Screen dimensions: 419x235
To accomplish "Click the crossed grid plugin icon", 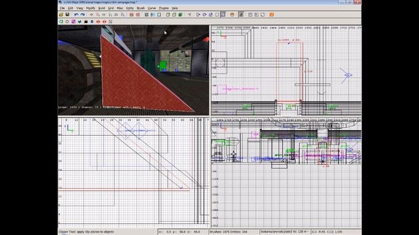I will point(111,22).
